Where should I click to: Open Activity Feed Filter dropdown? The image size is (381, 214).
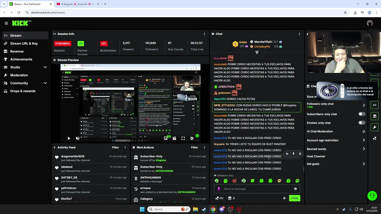(115, 147)
